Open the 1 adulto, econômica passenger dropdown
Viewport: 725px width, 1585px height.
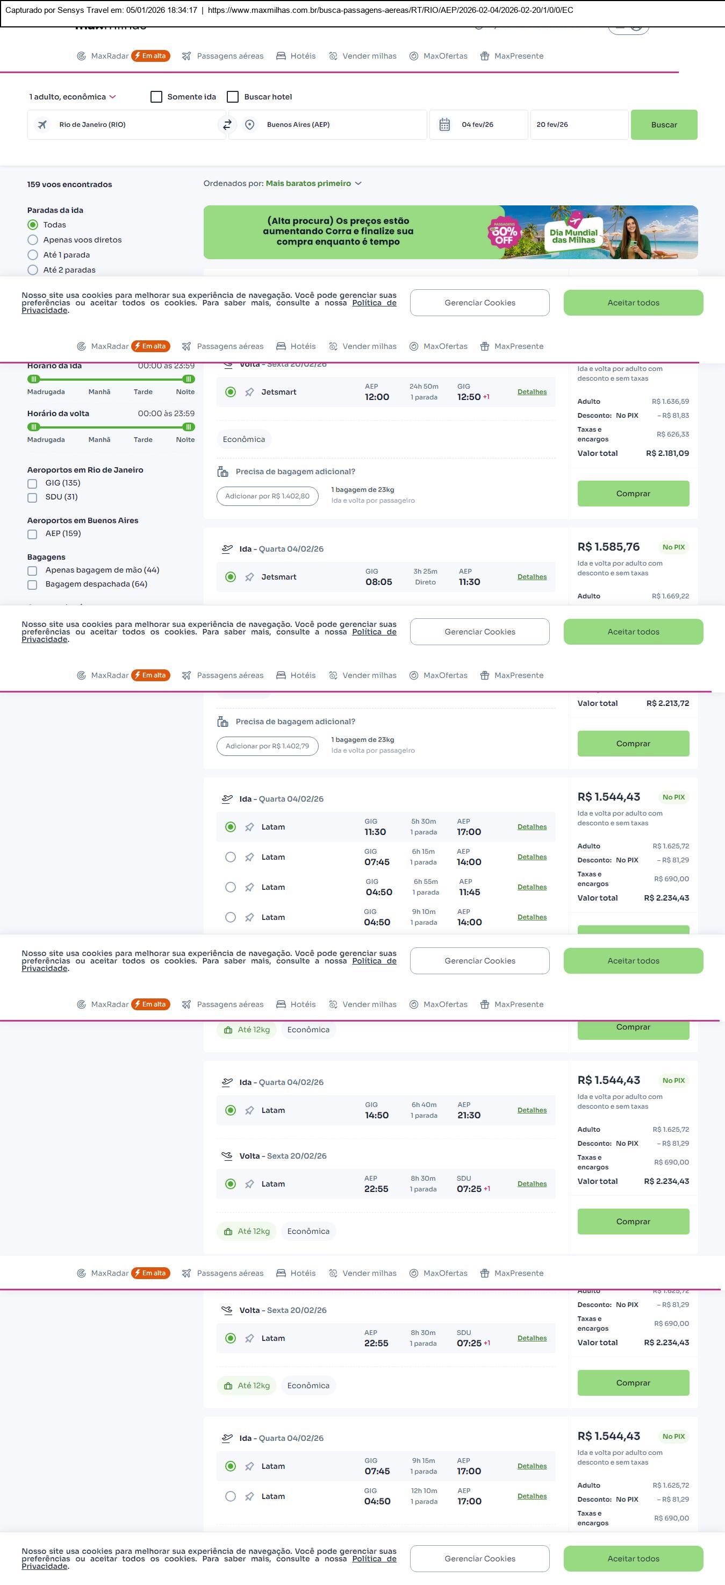(x=73, y=97)
